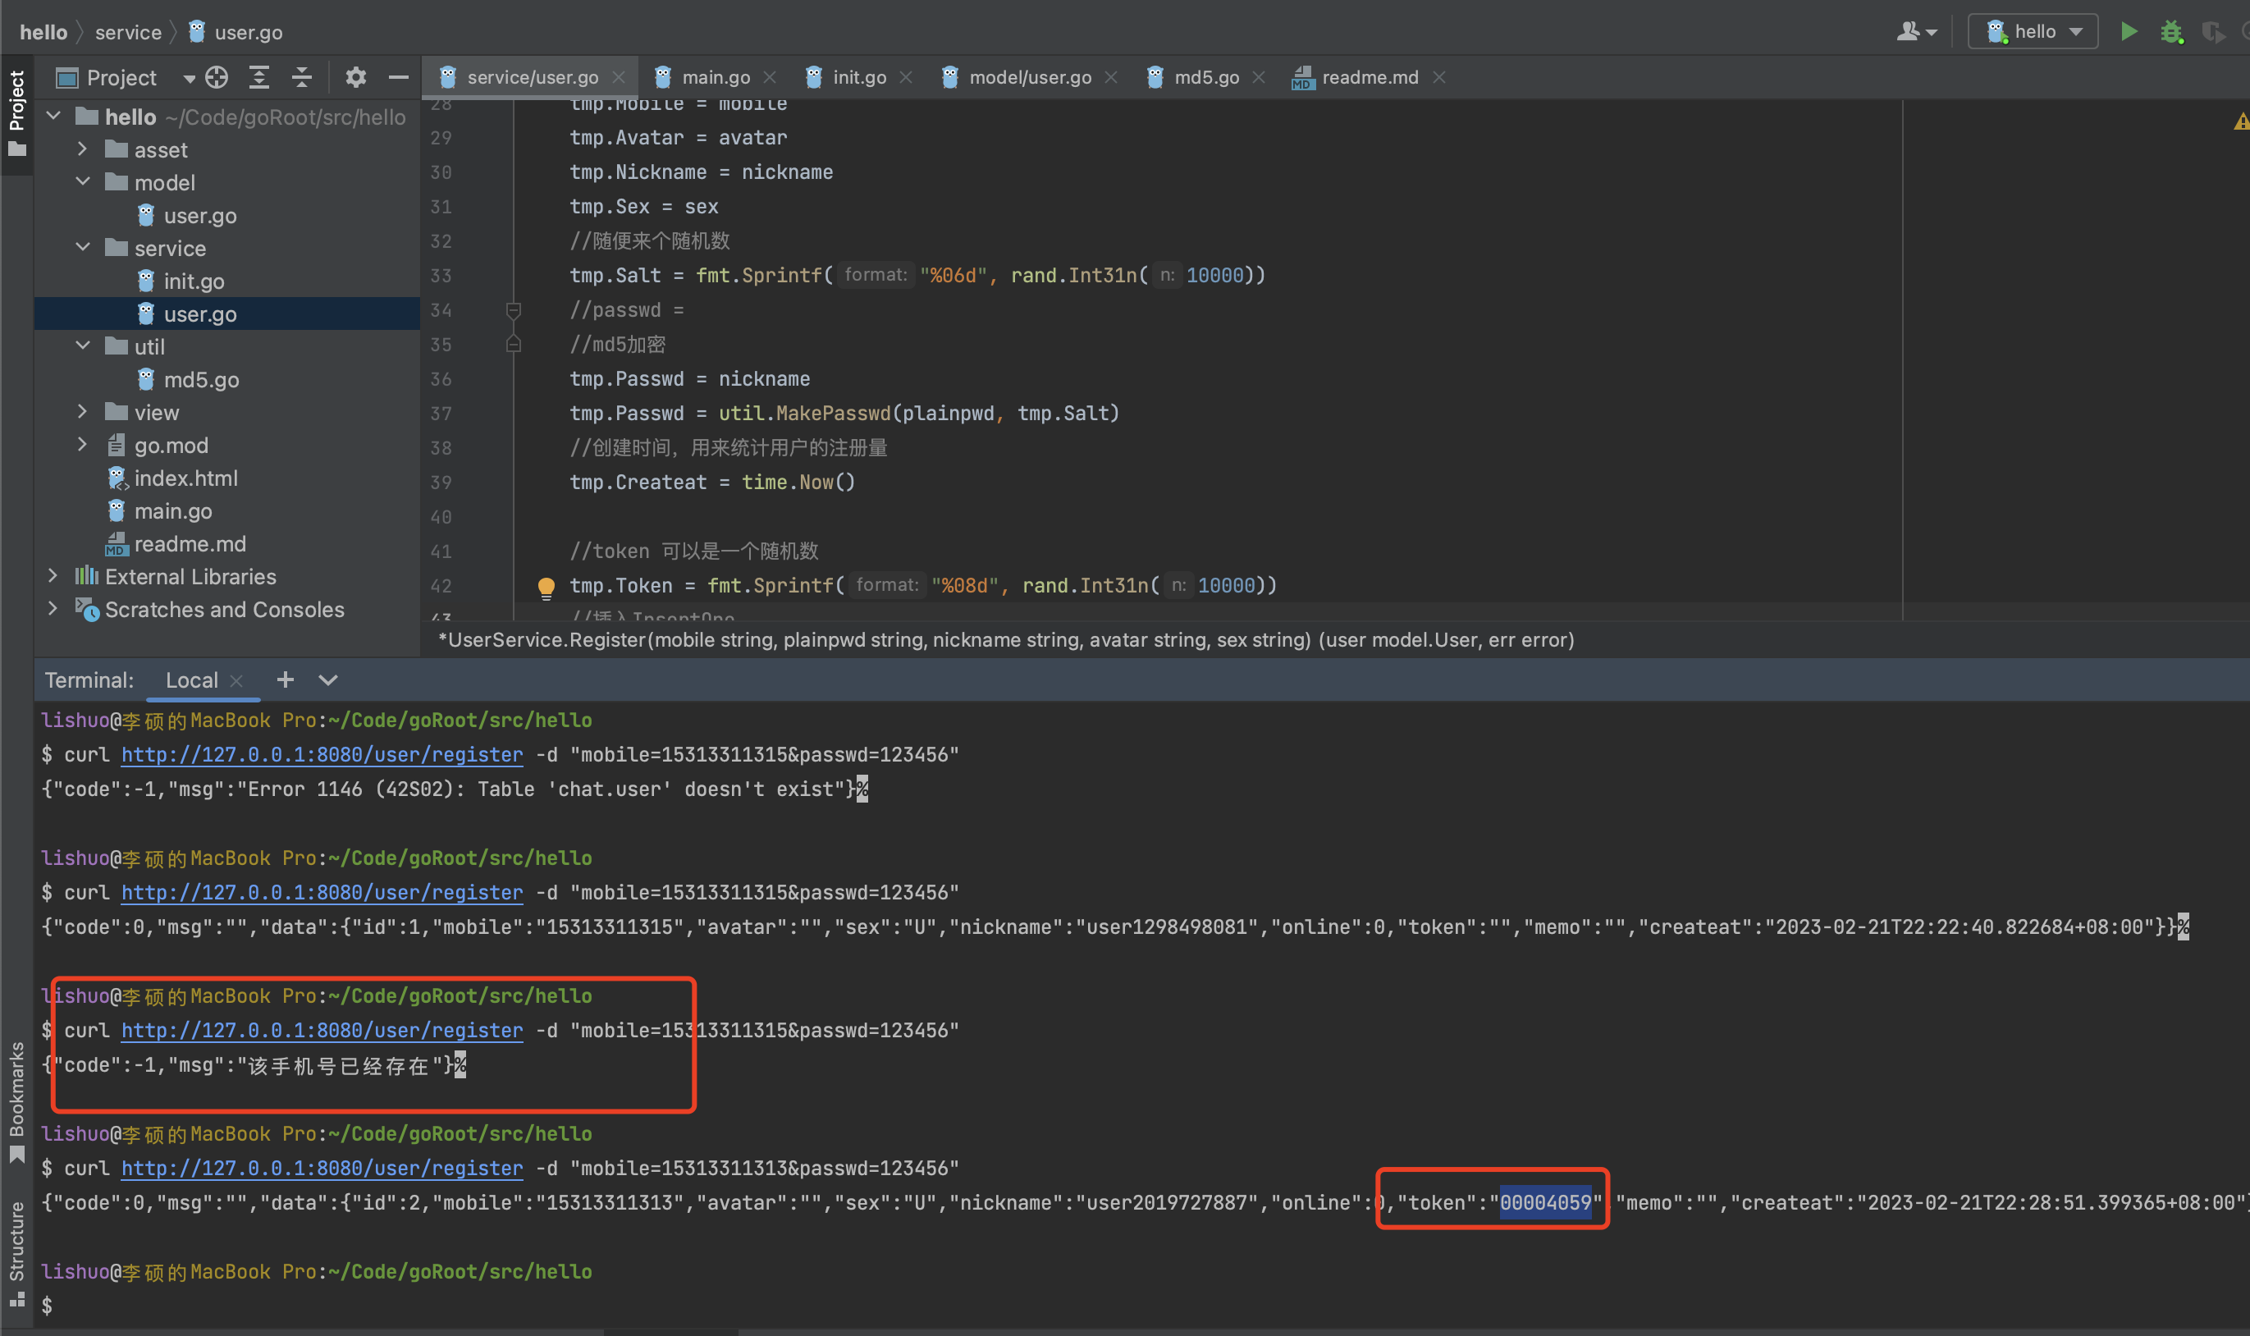Expand External Libraries node
The width and height of the screenshot is (2250, 1336).
pyautogui.click(x=53, y=576)
